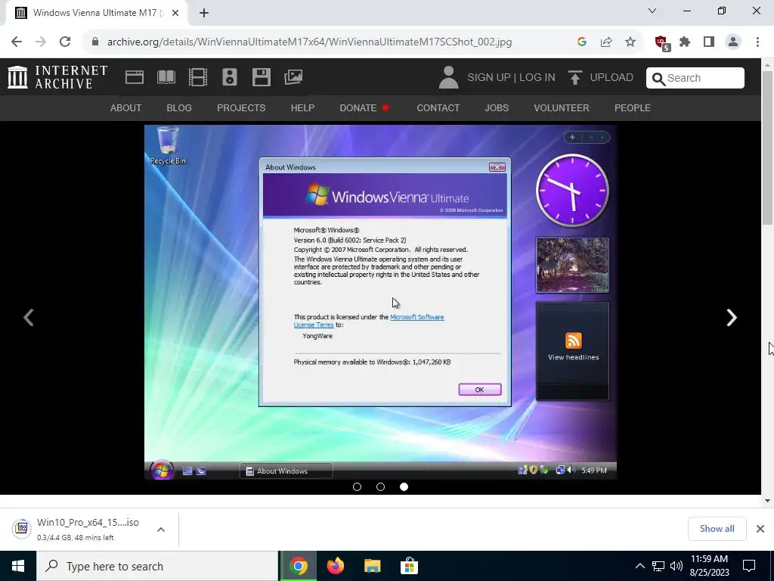
Task: Show hidden system tray icons
Action: (639, 566)
